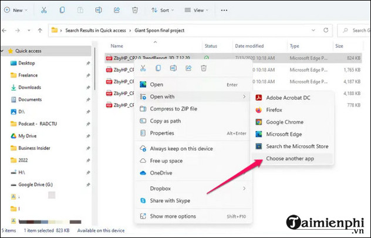Click the Delete trash icon in the top toolbar
This screenshot has height=238, width=371.
pos(135,10)
